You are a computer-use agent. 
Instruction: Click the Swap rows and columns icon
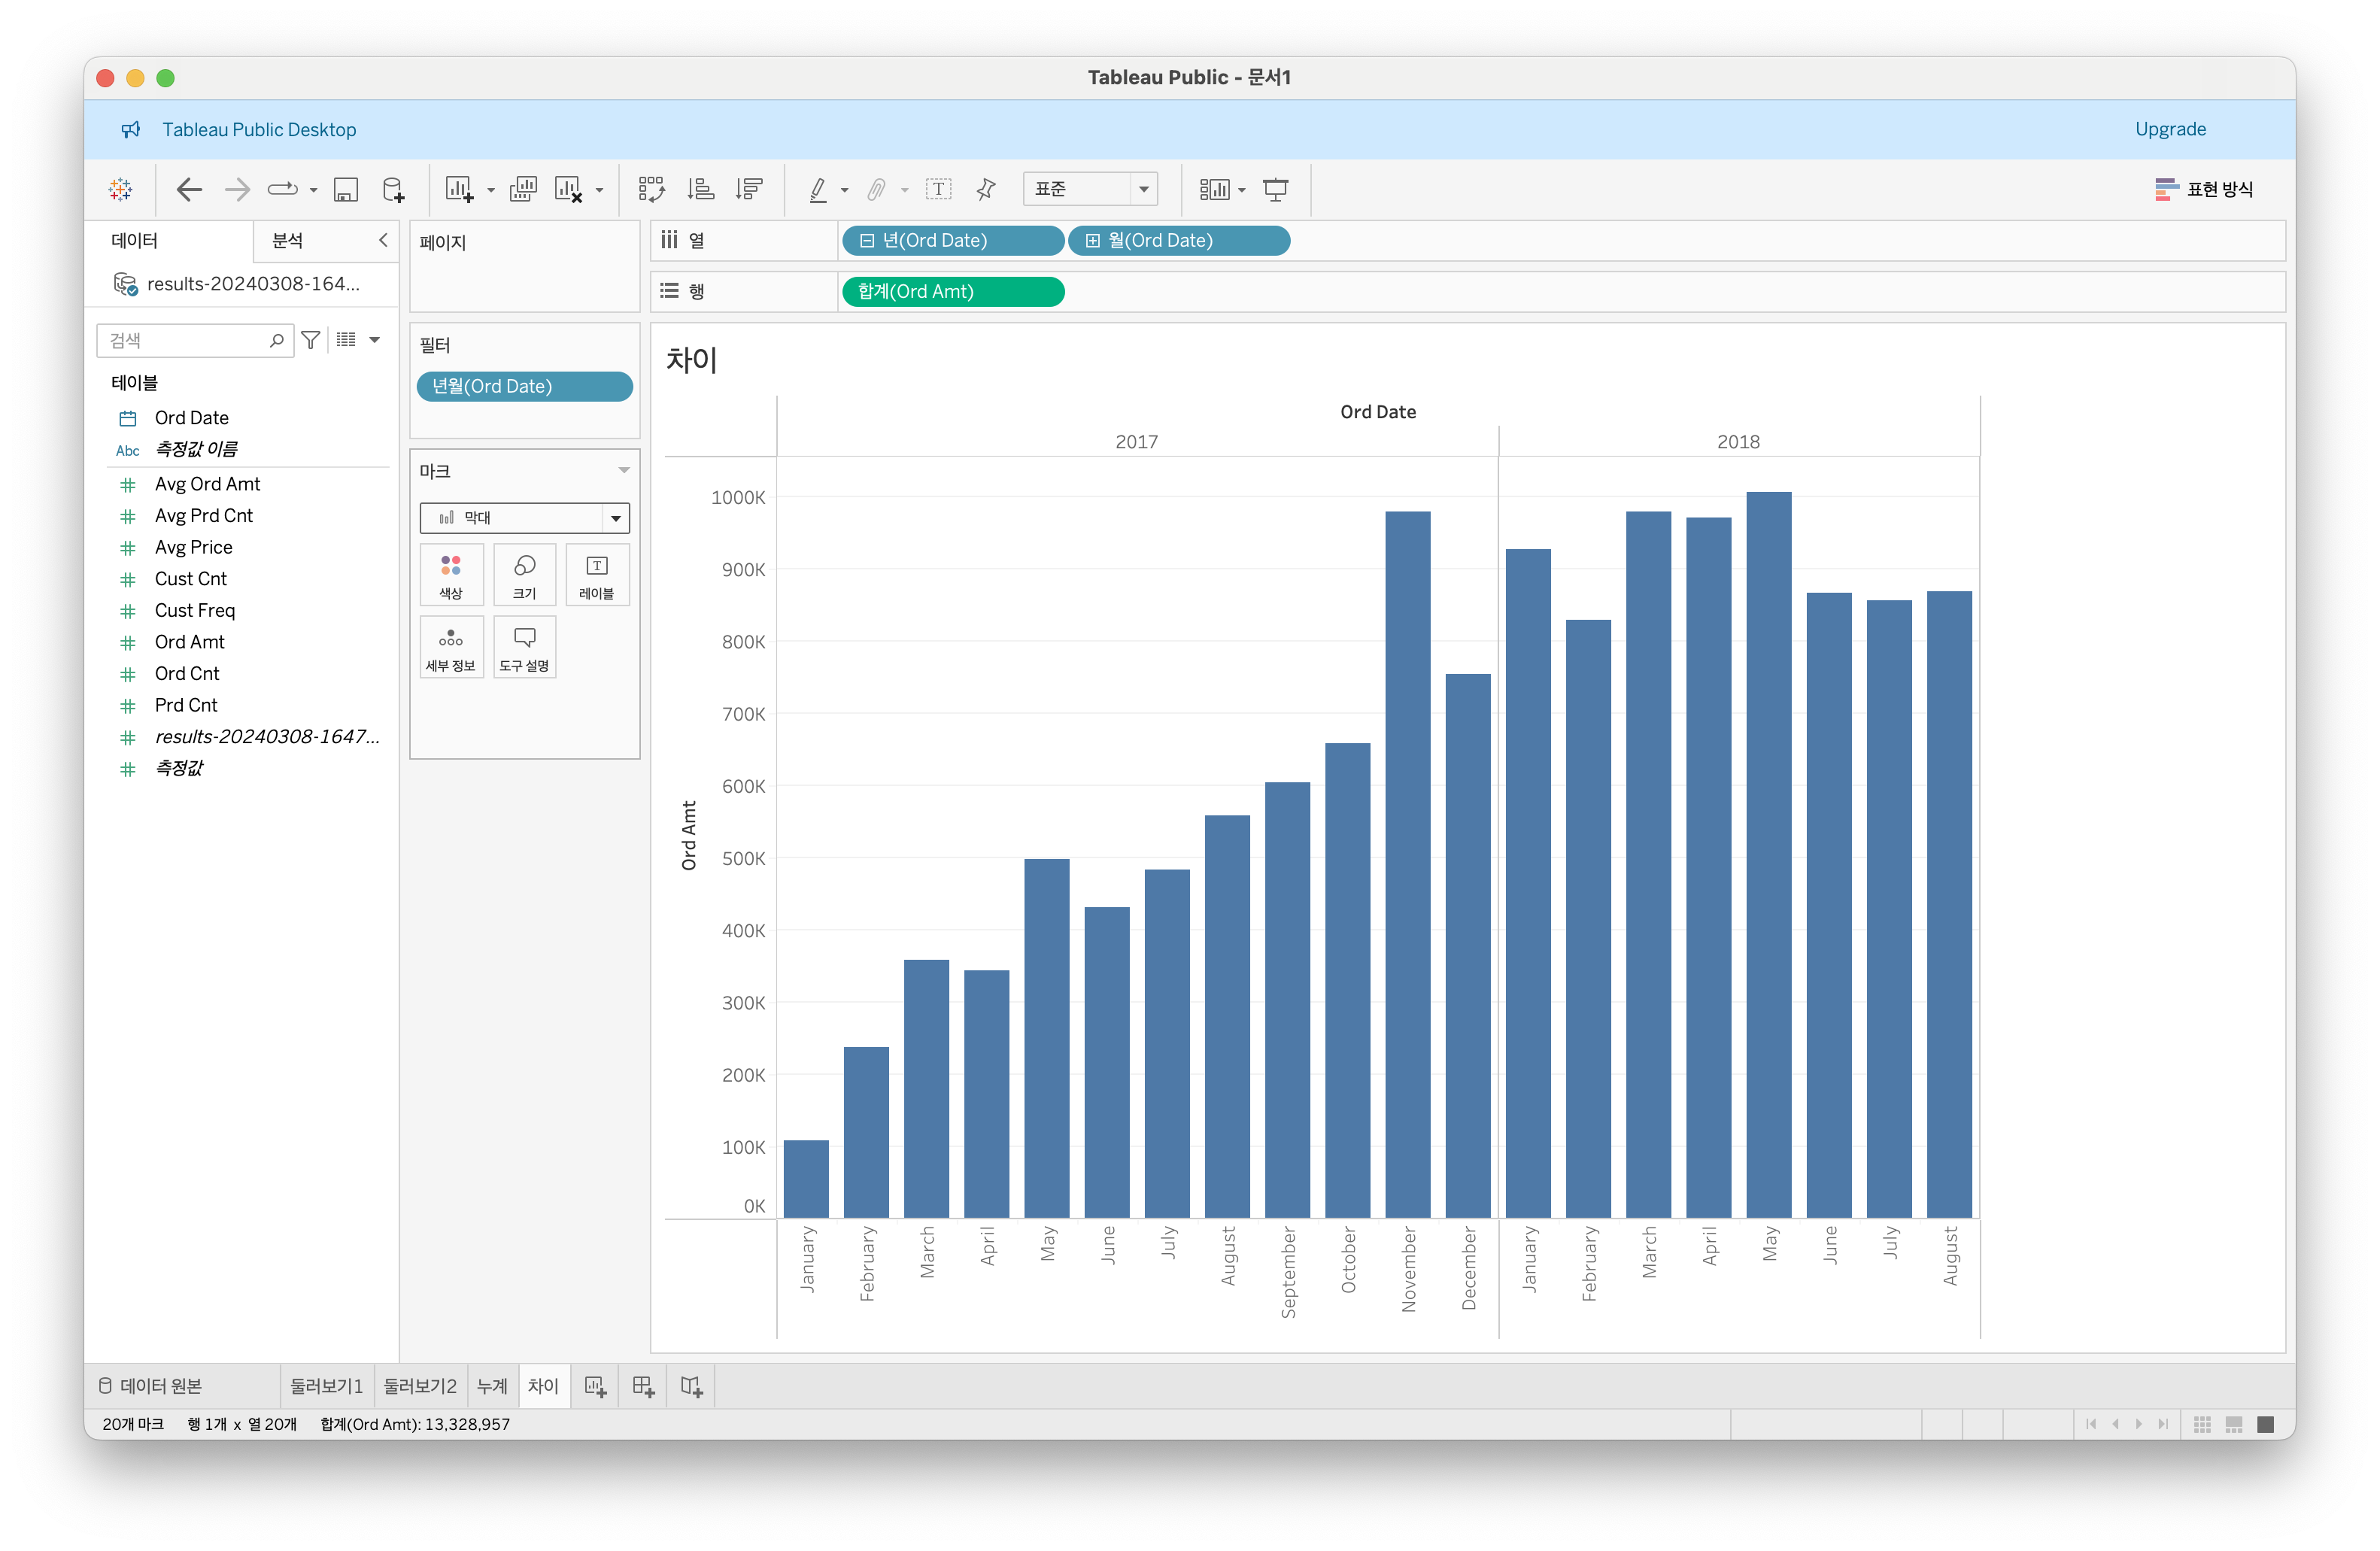pos(652,189)
